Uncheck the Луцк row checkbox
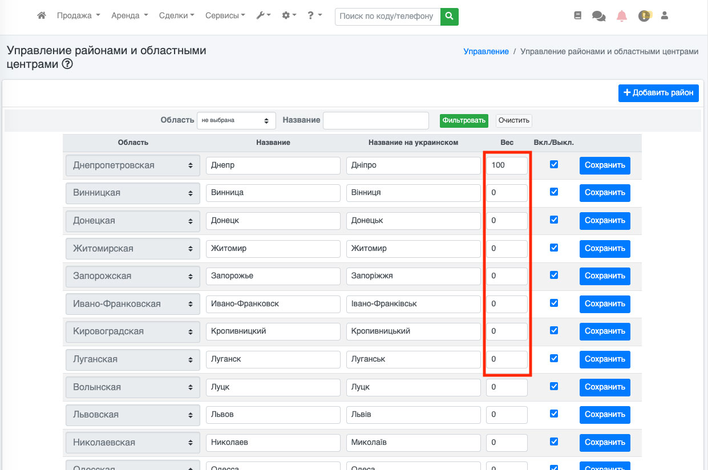 [x=553, y=387]
